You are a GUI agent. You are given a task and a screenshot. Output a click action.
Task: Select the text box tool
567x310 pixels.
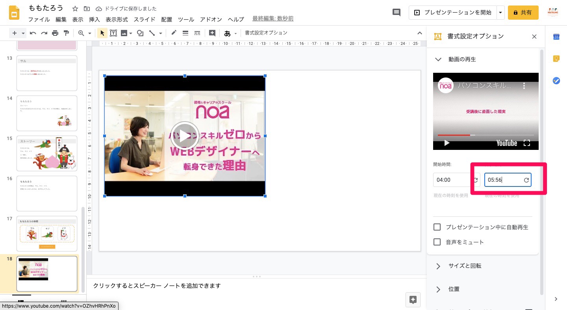pos(113,33)
